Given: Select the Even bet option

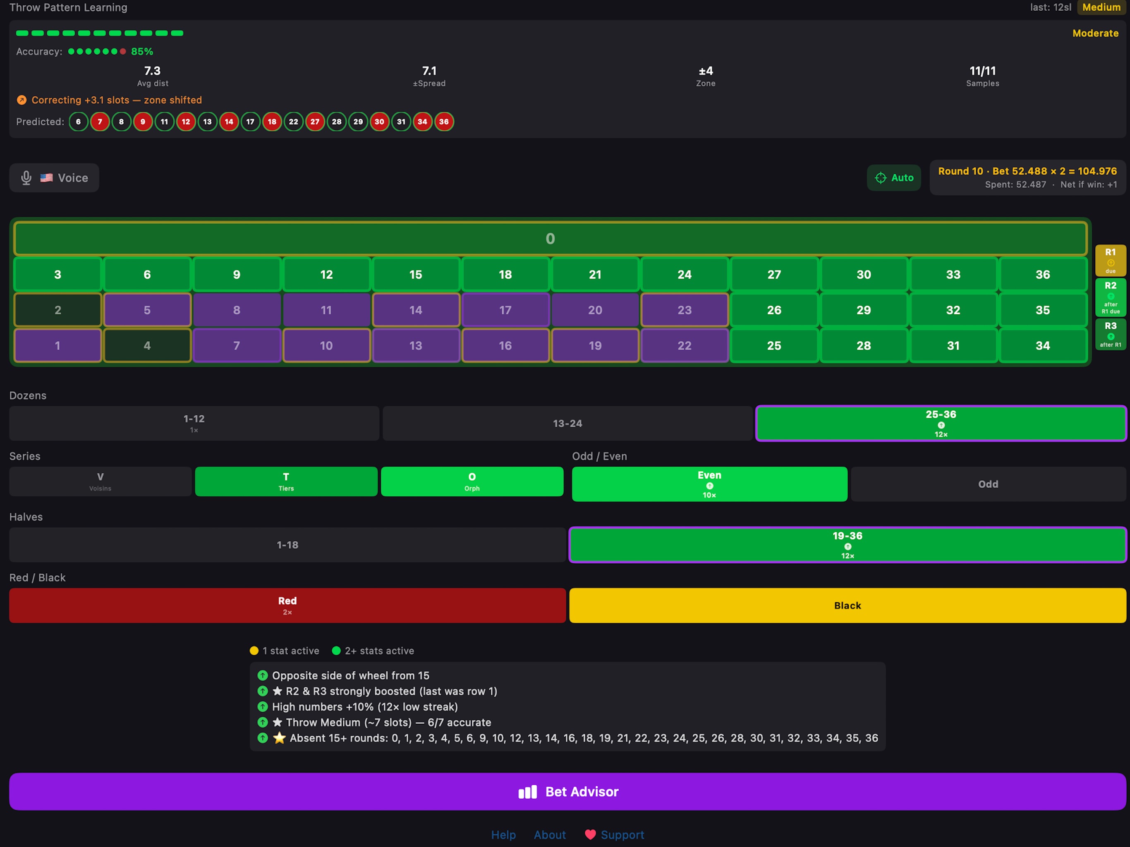Looking at the screenshot, I should click(709, 484).
